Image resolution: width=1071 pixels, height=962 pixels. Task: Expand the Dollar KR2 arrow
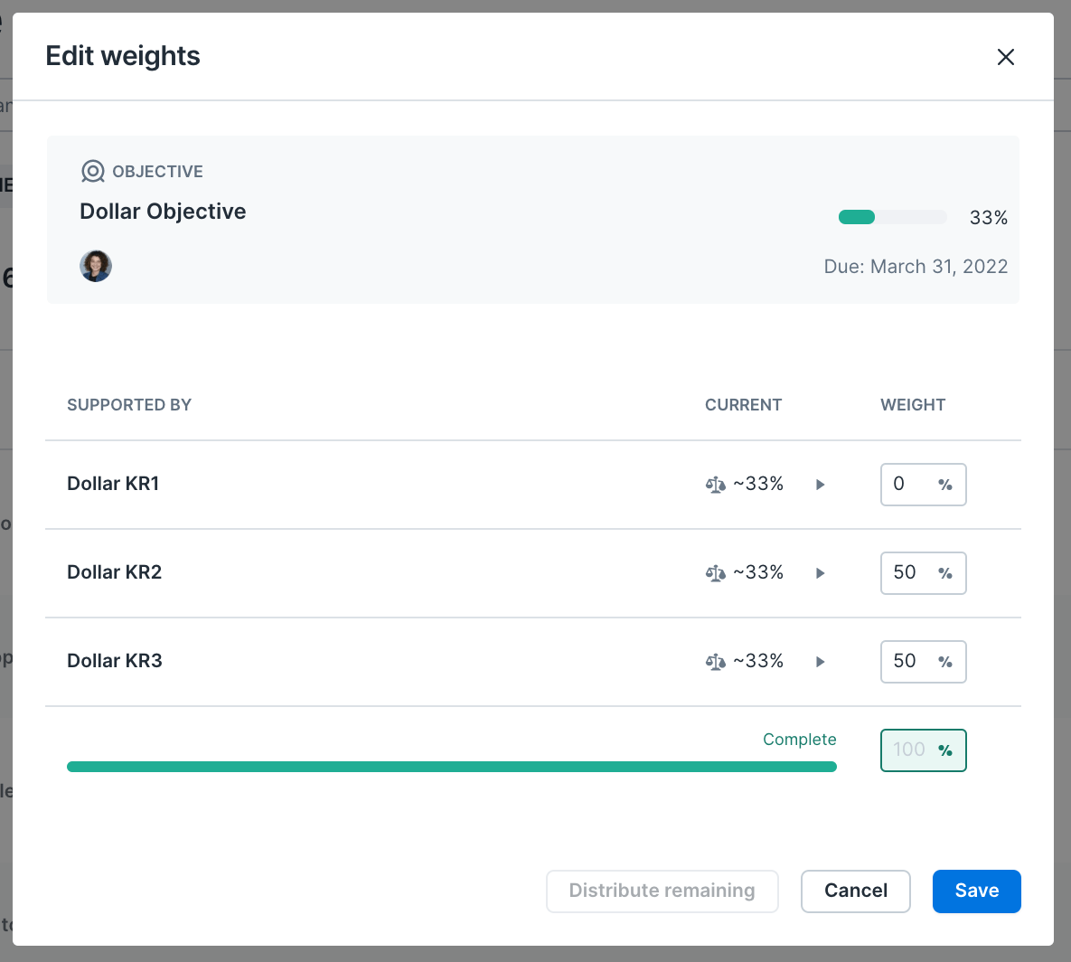point(821,573)
